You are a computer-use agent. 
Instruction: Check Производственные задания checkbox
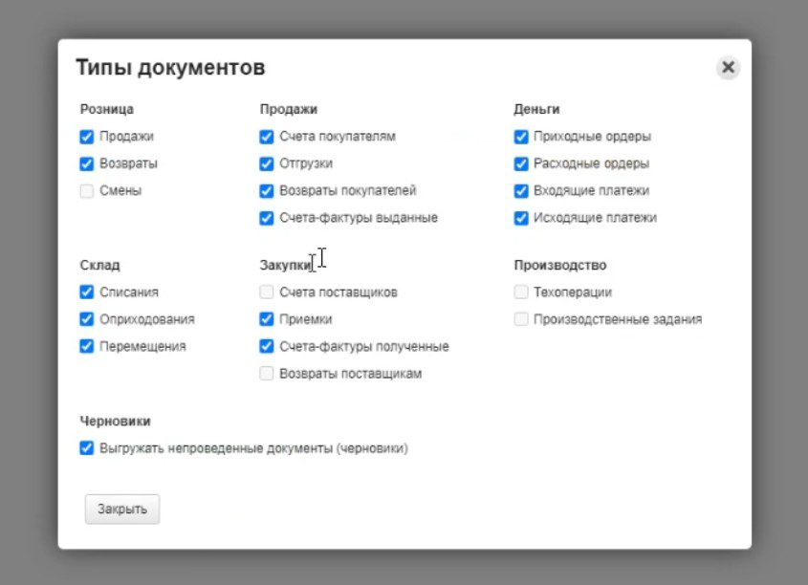[521, 319]
